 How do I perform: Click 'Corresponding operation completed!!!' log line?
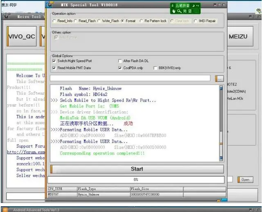[102, 153]
